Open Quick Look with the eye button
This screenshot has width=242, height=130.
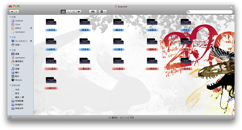coord(93,12)
